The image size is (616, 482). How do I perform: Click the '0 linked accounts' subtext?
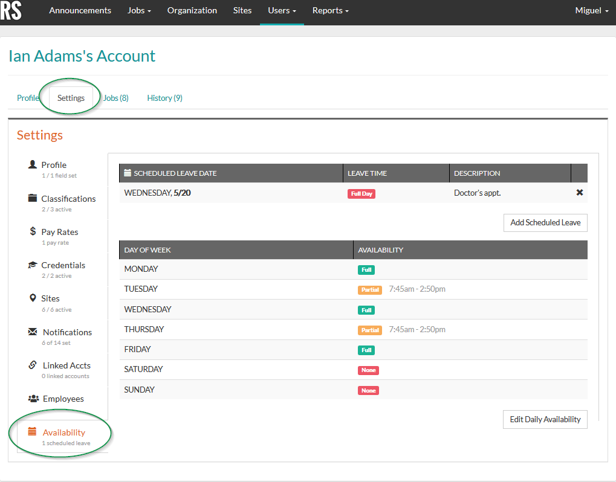coord(66,376)
